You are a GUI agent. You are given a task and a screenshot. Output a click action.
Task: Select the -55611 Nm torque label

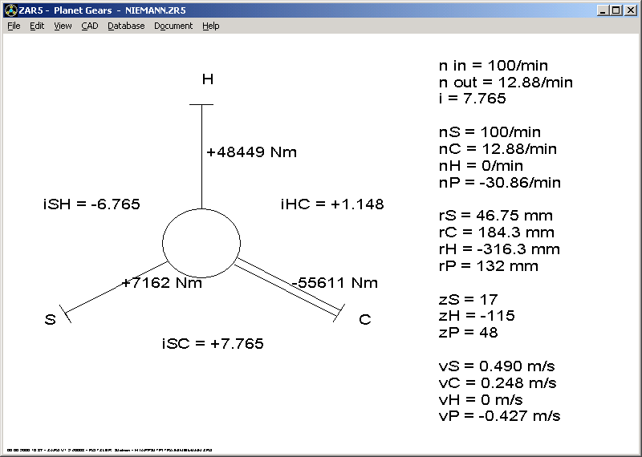(334, 283)
